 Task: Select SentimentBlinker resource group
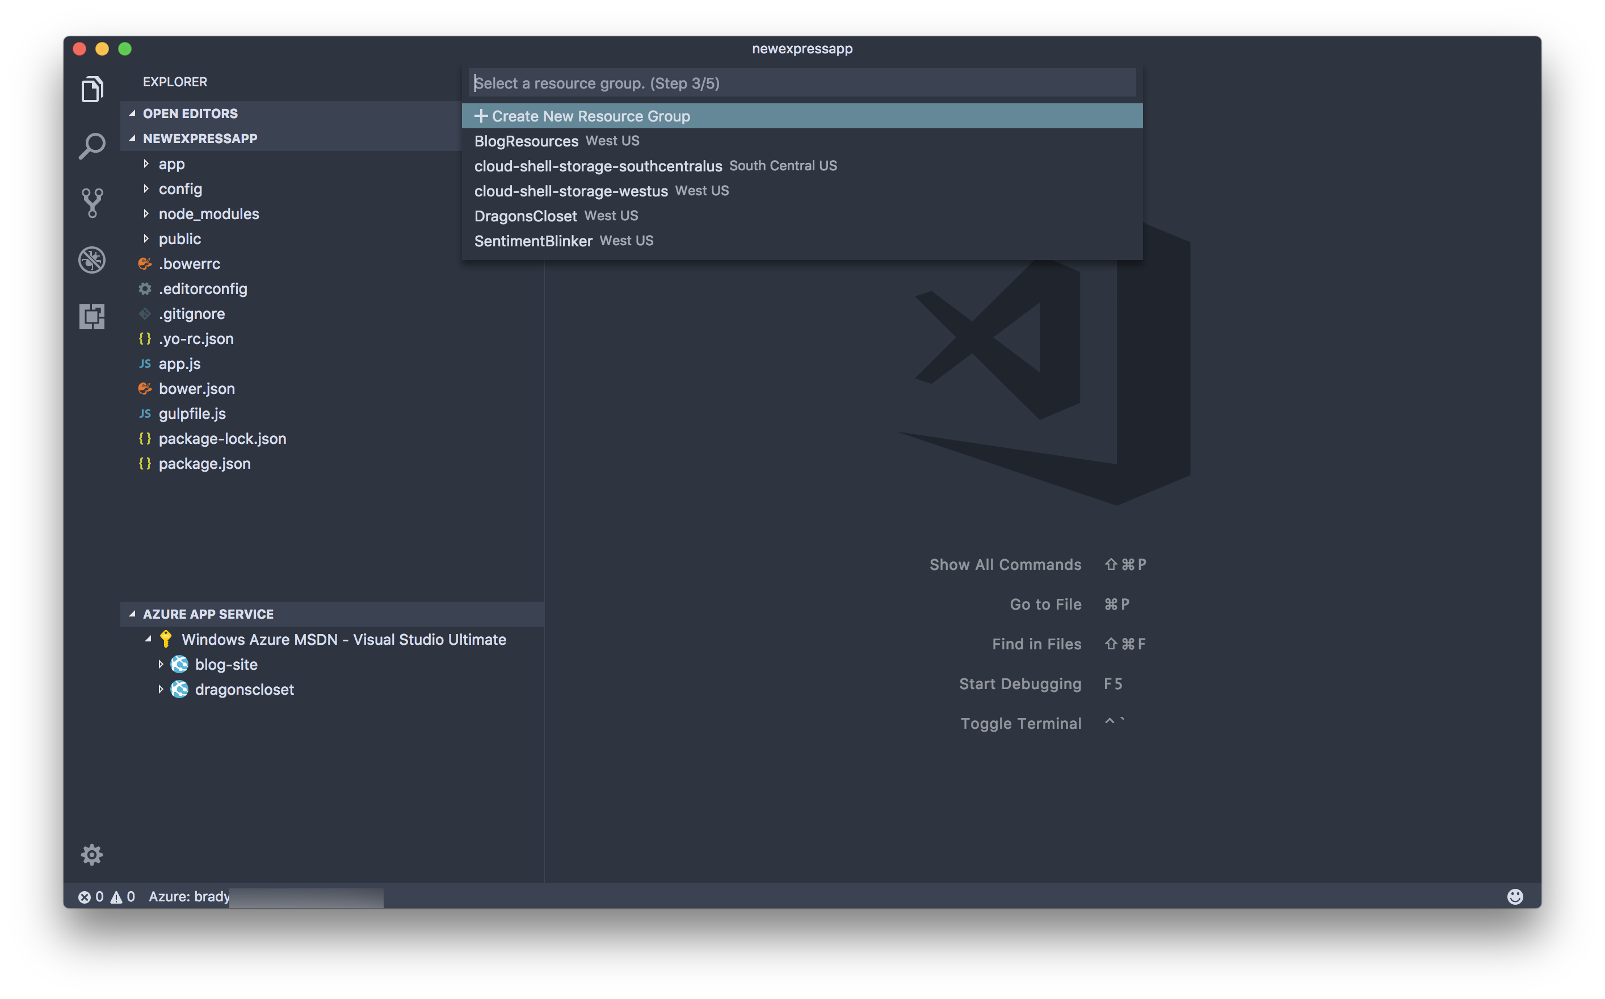coord(802,241)
